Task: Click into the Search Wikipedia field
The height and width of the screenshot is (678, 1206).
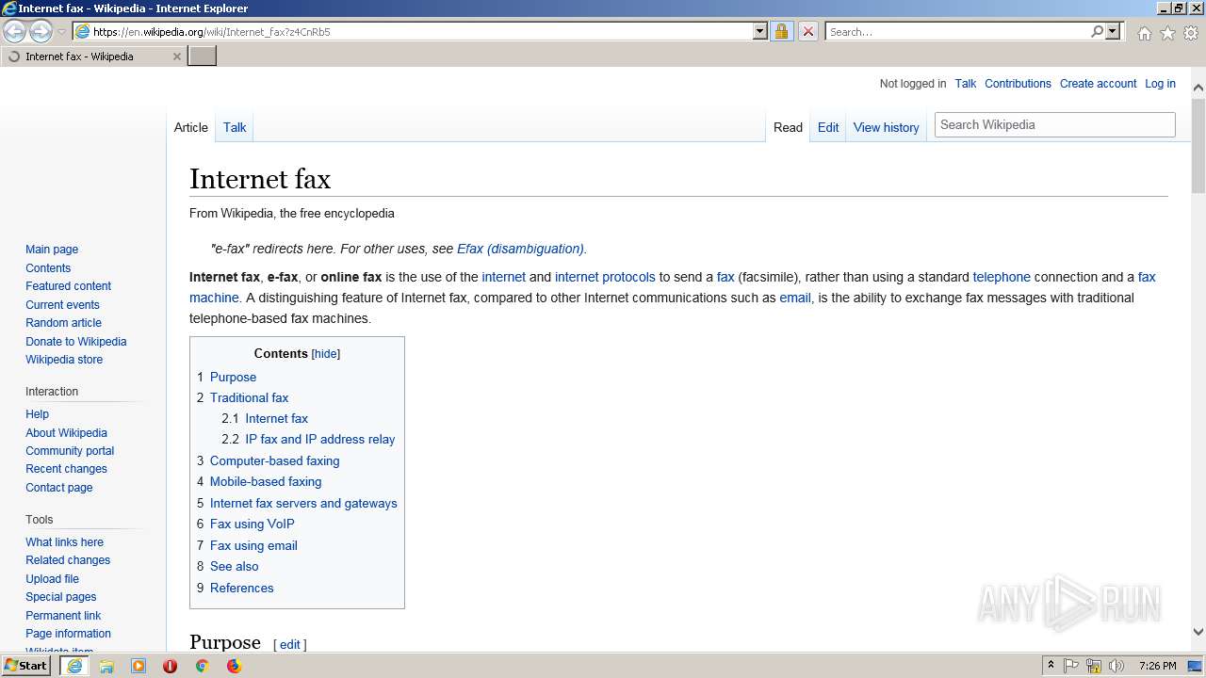Action: [x=1053, y=124]
